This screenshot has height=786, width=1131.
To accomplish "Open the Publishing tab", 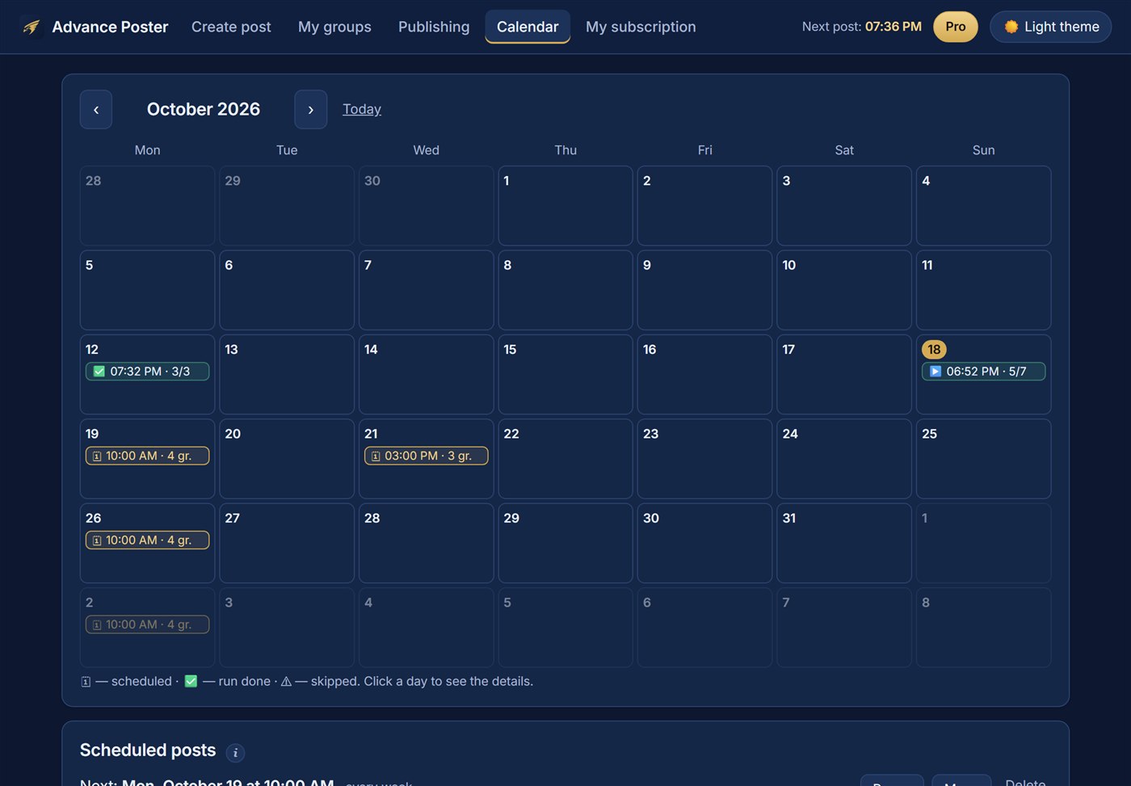I will point(434,27).
